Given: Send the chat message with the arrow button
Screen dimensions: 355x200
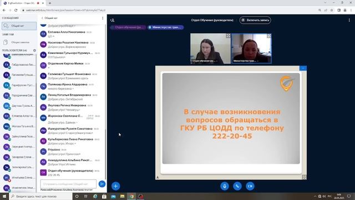Looking at the screenshot, I should coord(102,184).
